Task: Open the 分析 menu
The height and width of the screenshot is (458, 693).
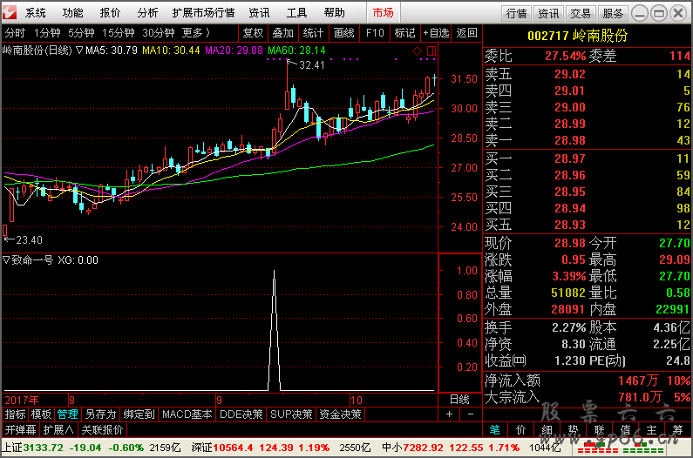Action: pos(148,13)
